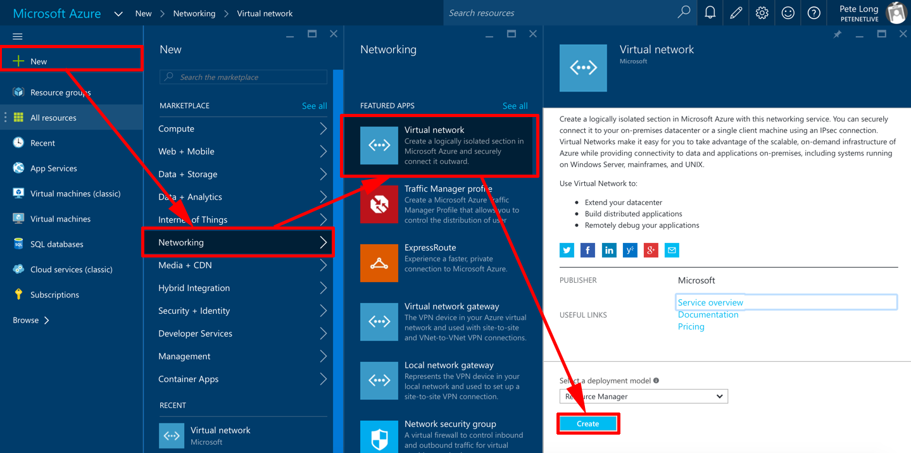Click the App Services globe icon
Screen dimensions: 911x453
click(18, 168)
